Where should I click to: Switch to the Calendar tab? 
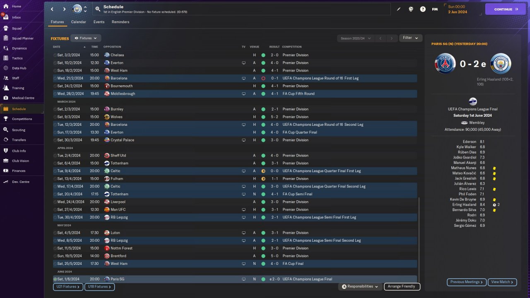click(x=79, y=22)
